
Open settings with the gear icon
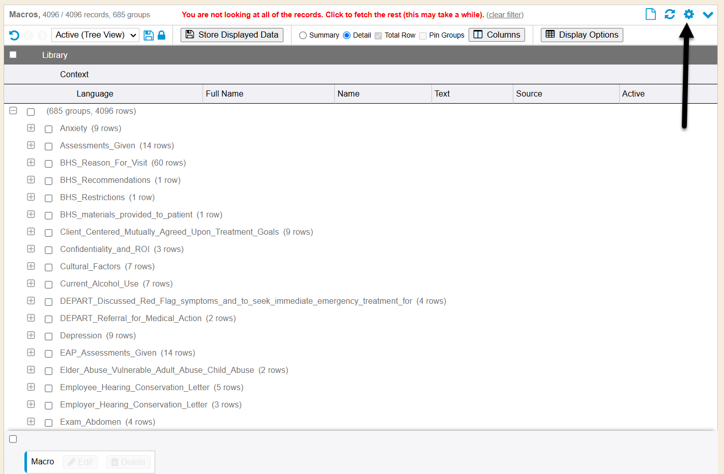[x=688, y=14]
